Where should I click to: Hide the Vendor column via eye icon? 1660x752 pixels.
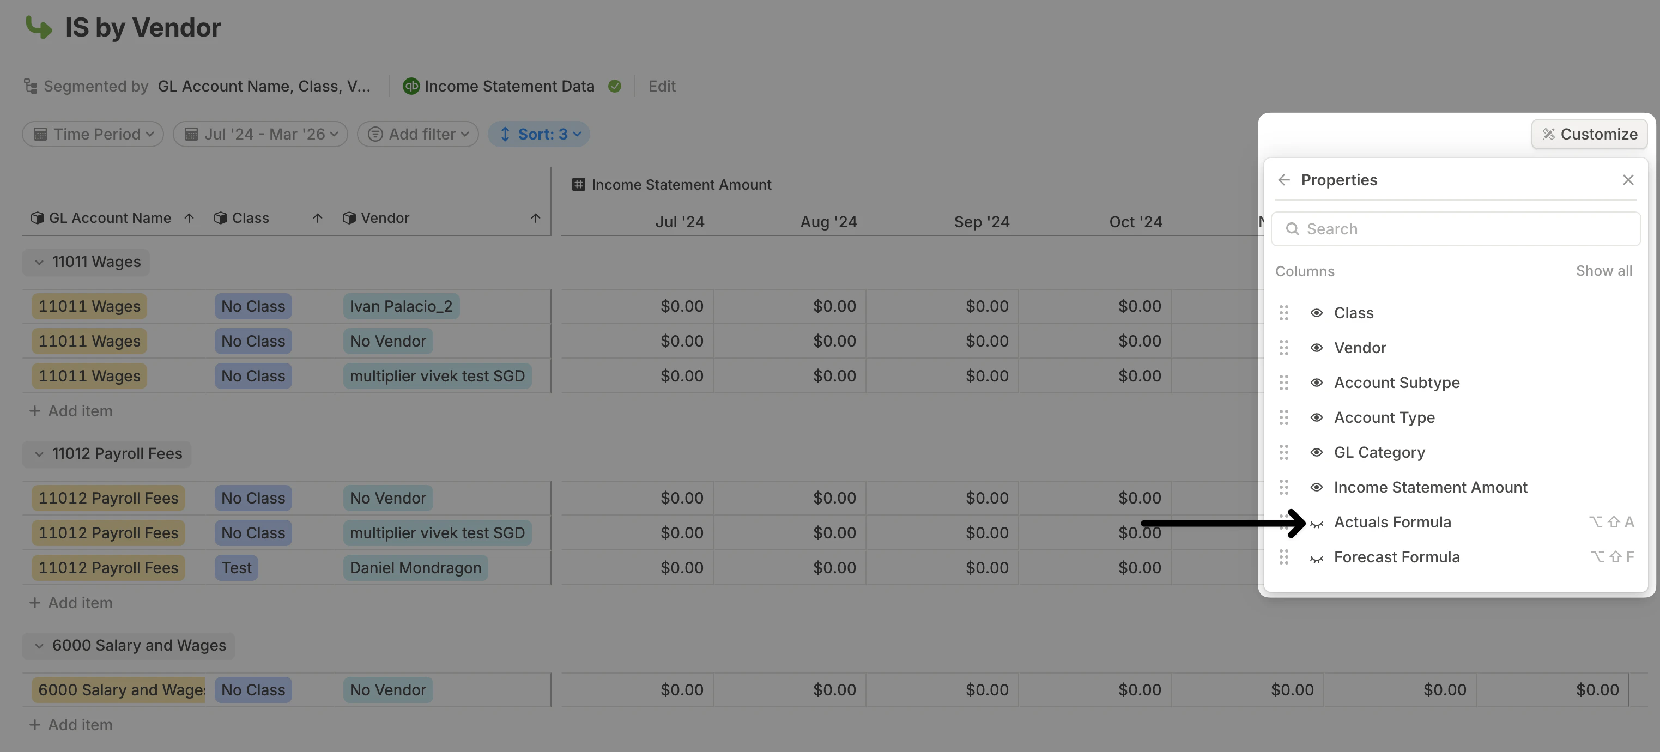[x=1317, y=348]
